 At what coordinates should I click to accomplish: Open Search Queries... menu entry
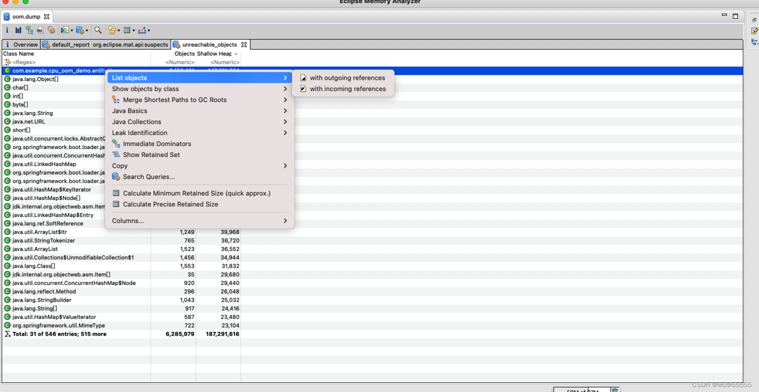200,177
